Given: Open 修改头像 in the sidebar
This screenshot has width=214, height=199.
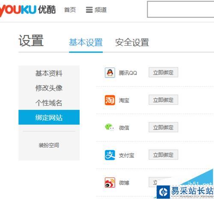Looking at the screenshot, I should coord(49,88).
